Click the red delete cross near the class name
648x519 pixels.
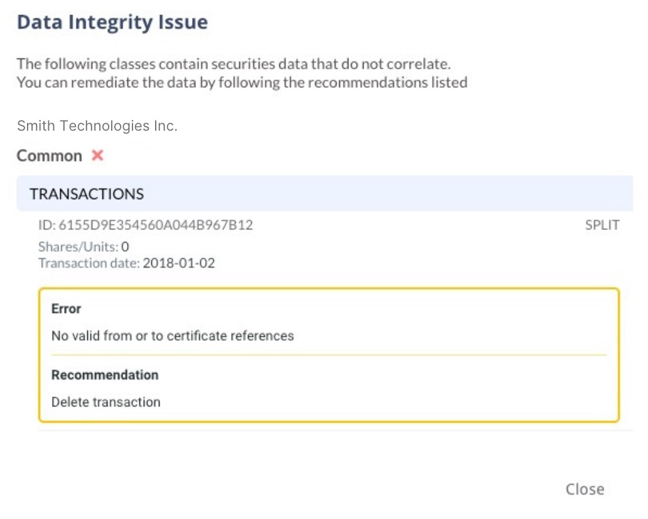click(97, 155)
